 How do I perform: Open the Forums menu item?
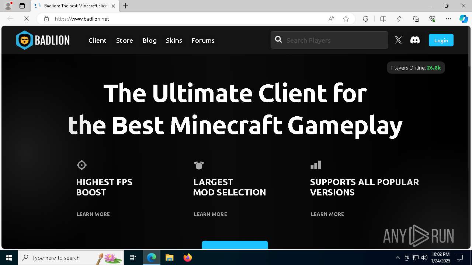[x=203, y=40]
